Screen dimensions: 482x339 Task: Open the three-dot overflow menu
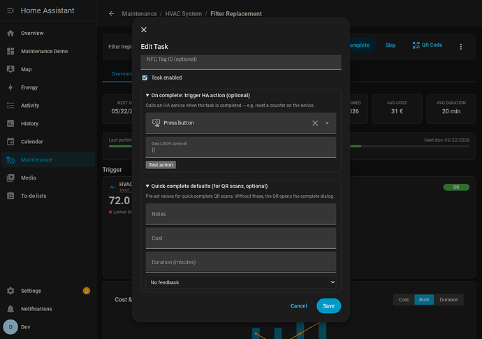[x=460, y=47]
